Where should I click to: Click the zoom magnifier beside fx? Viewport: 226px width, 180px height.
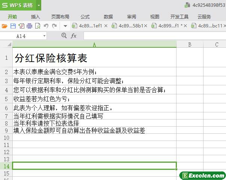point(64,35)
